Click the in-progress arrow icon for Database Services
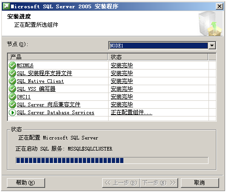The width and height of the screenshot is (226, 192). pos(12,112)
